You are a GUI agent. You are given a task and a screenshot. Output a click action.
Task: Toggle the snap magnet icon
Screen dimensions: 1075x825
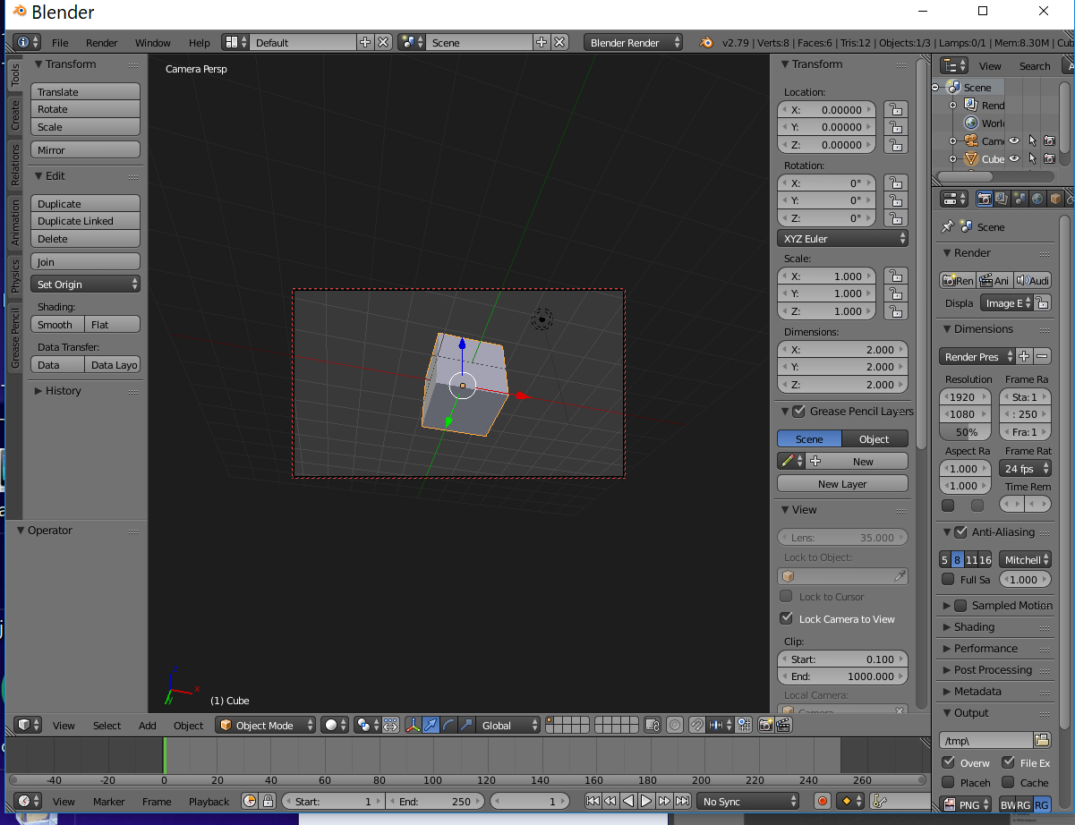[696, 725]
